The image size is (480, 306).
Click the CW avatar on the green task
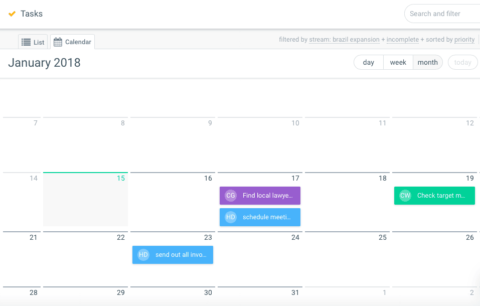pyautogui.click(x=405, y=196)
